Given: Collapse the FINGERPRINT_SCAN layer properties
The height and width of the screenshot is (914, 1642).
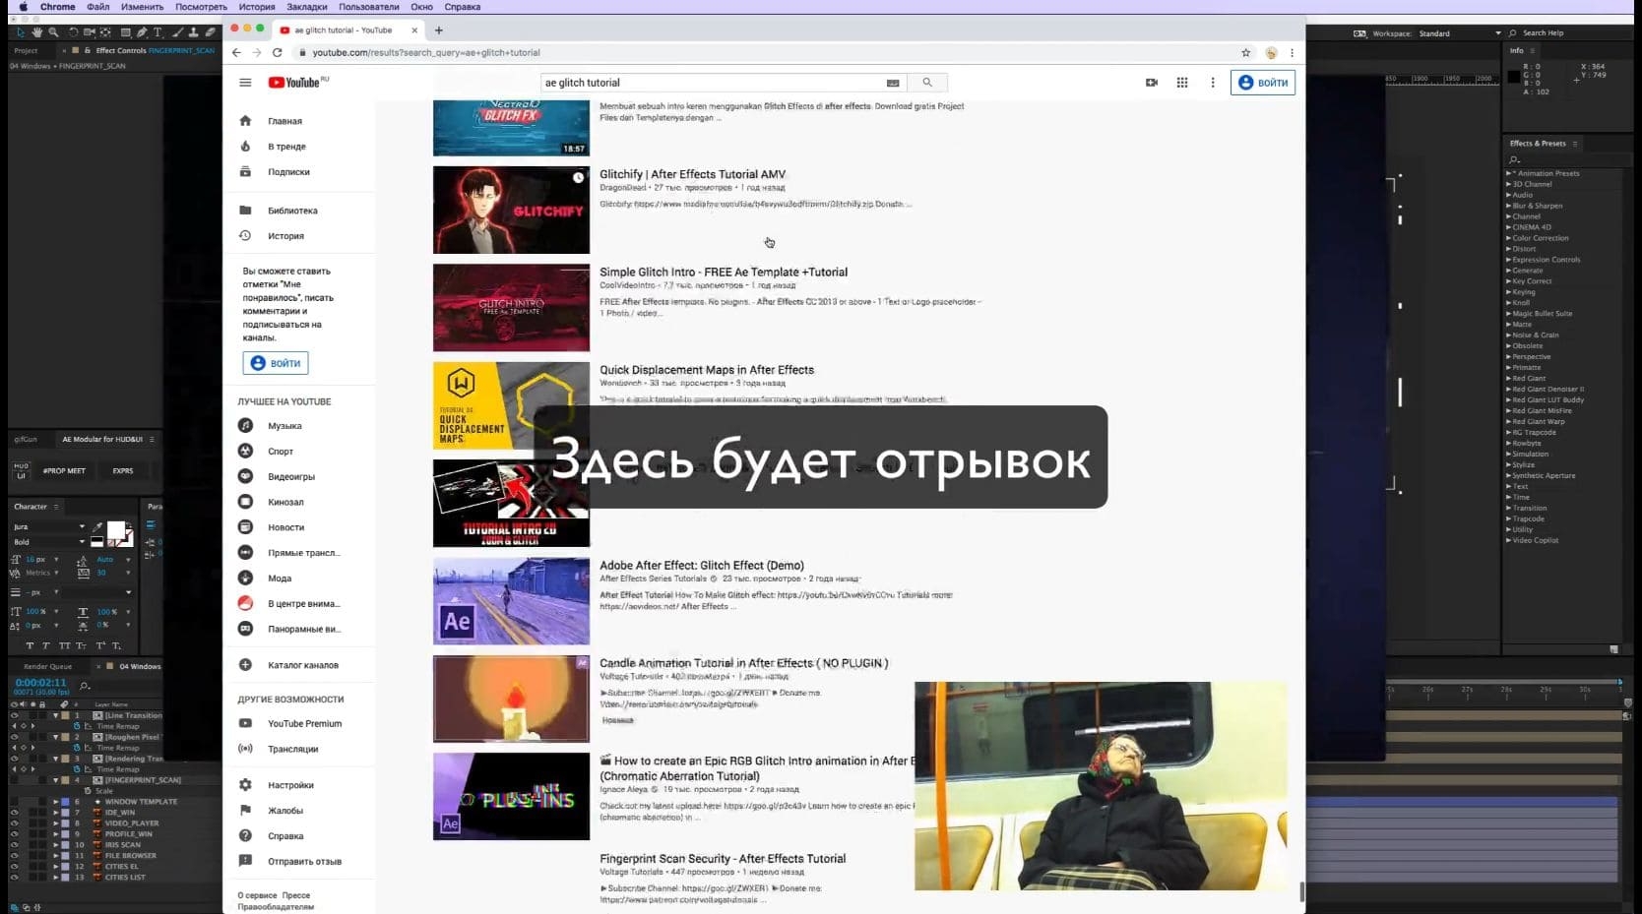Looking at the screenshot, I should pos(55,780).
